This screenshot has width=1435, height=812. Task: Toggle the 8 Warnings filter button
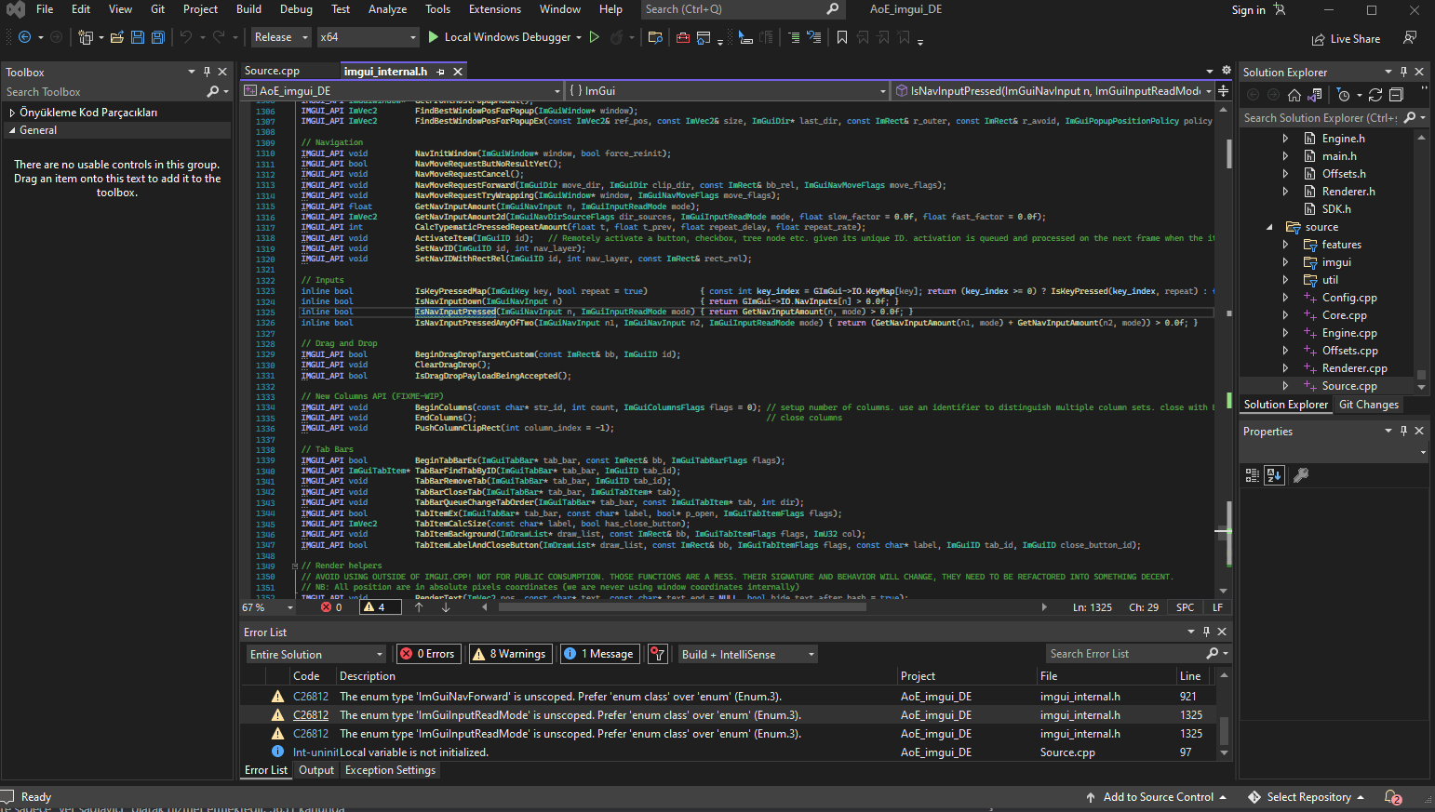(x=510, y=654)
